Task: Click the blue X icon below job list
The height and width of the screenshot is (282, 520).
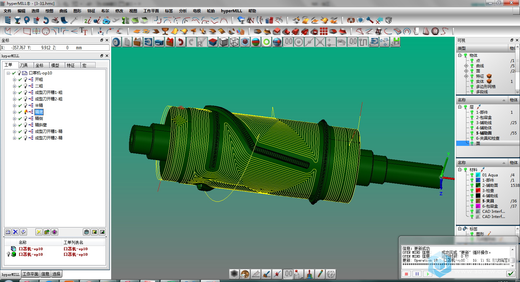Action: point(15,232)
